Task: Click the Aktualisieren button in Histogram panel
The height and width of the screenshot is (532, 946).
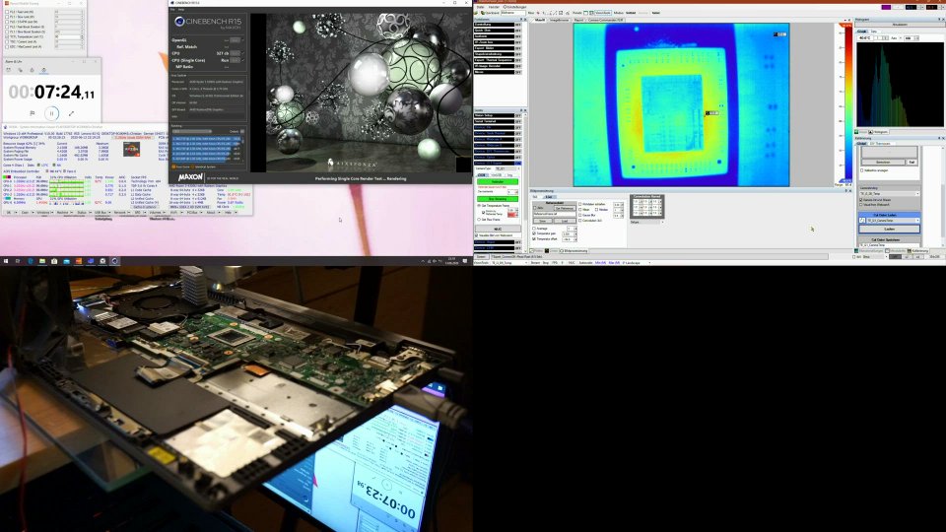Action: click(x=900, y=24)
